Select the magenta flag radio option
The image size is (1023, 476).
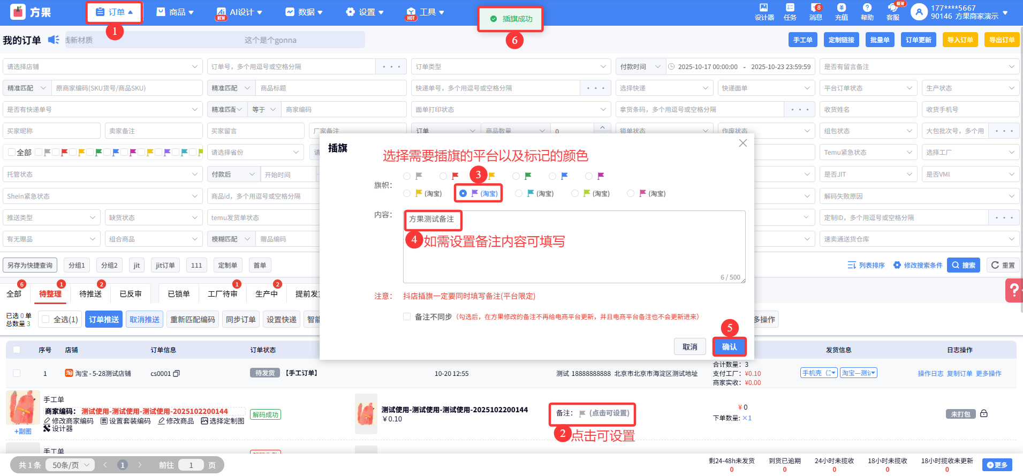point(589,176)
